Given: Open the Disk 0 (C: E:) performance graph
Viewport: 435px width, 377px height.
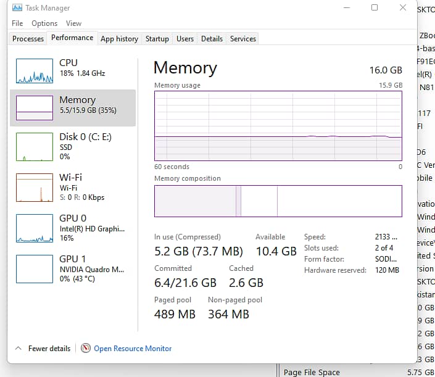Looking at the screenshot, I should coord(34,147).
